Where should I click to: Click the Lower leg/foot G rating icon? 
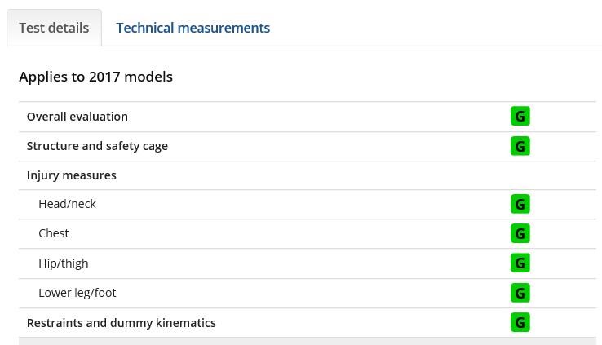tap(520, 293)
